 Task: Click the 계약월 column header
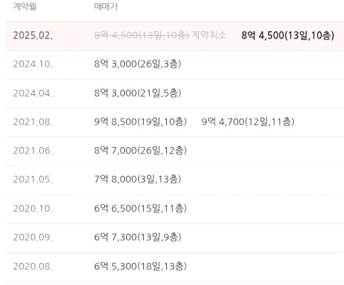25,8
